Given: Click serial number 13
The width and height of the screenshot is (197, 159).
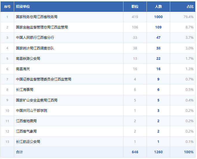Looking at the screenshot, I should (7, 142).
